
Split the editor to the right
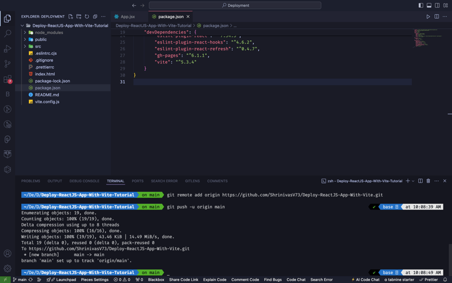(437, 16)
